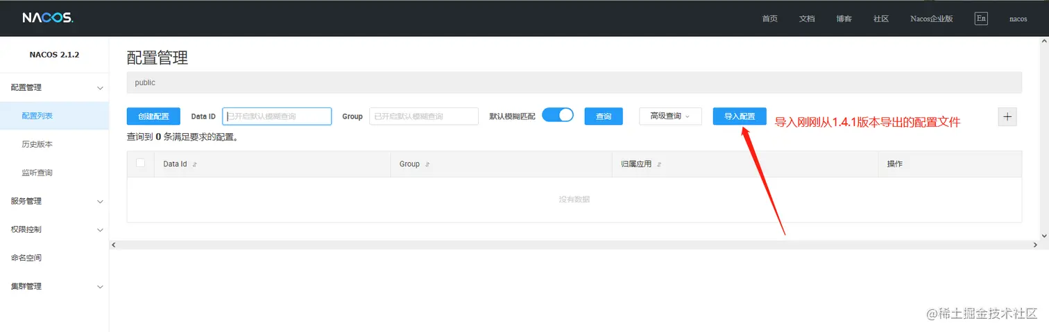Go to 首页 in top navigation
This screenshot has width=1049, height=332.
pos(769,19)
